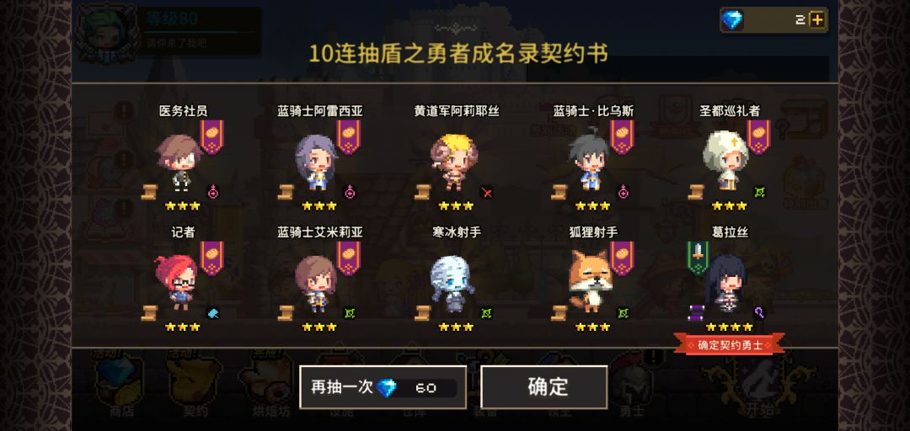The height and width of the screenshot is (431, 910).
Task: Click the gold plus icon beside the gems
Action: (816, 19)
